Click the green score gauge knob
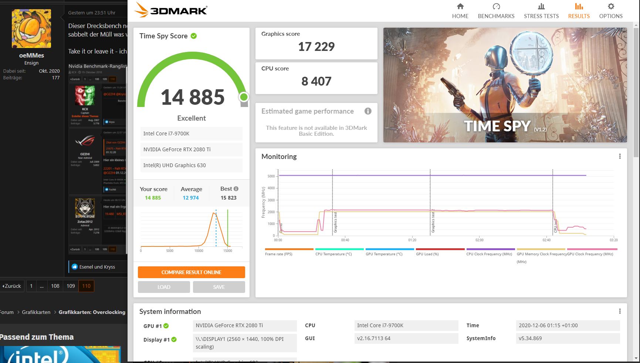 click(x=244, y=97)
